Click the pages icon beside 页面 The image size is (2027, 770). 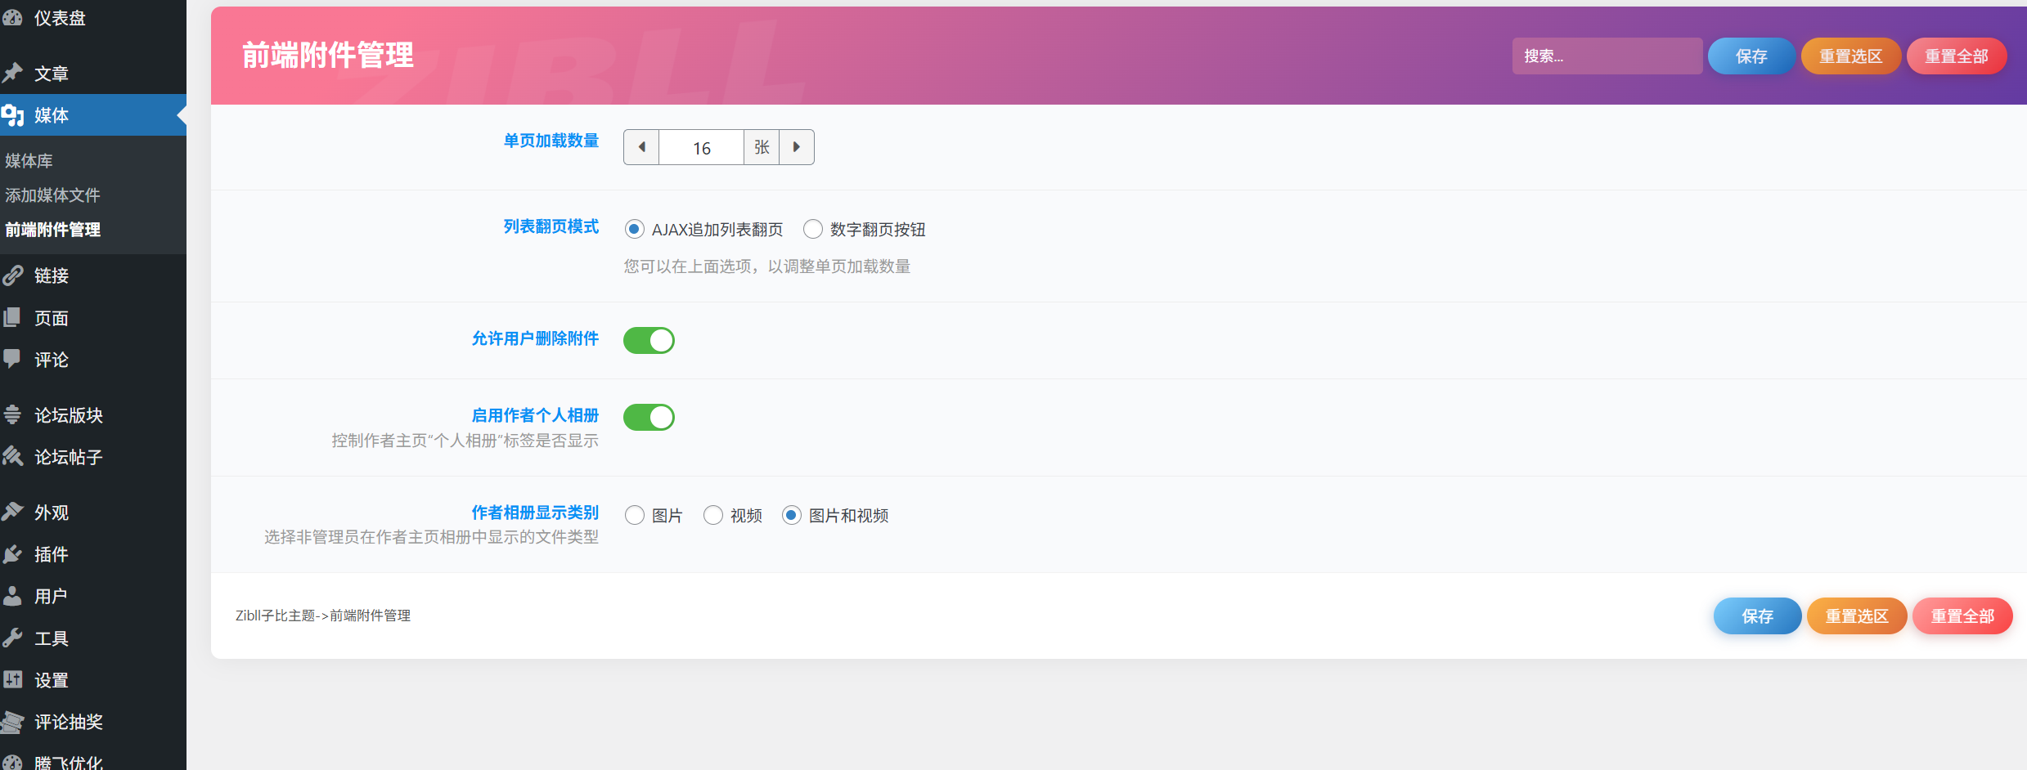12,317
